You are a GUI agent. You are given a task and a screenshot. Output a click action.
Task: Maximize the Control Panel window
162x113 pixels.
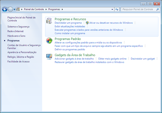coord(150,4)
